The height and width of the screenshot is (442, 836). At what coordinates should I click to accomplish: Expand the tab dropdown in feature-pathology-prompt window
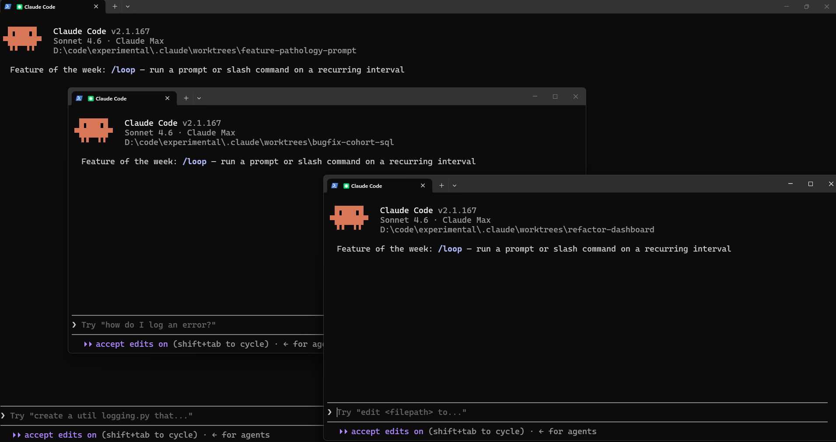128,7
